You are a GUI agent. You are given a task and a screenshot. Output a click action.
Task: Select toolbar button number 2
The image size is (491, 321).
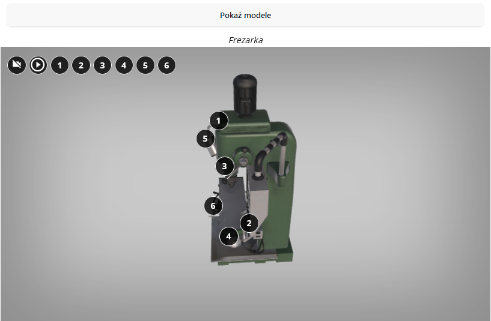click(x=81, y=65)
